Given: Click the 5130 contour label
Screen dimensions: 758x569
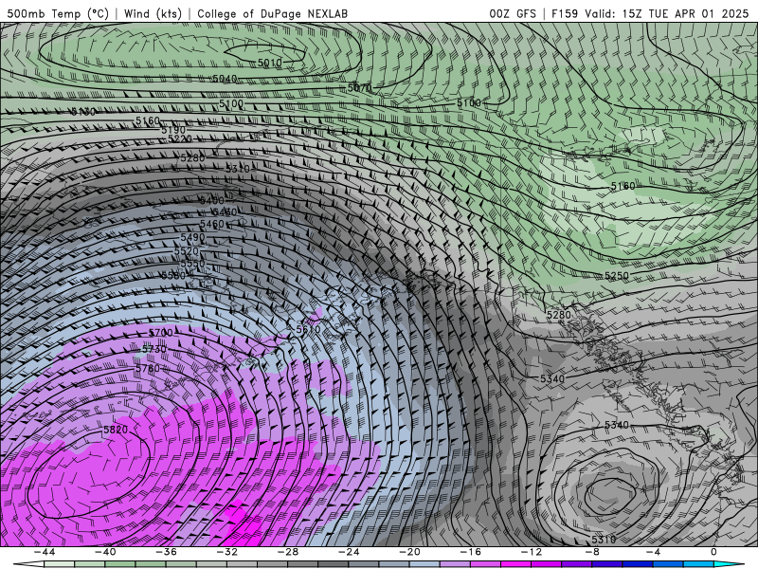Looking at the screenshot, I should pos(83,112).
